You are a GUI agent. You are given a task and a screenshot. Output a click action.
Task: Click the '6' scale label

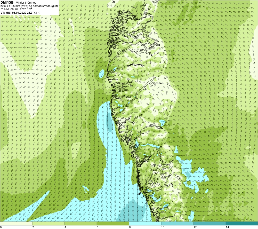(x=98, y=227)
